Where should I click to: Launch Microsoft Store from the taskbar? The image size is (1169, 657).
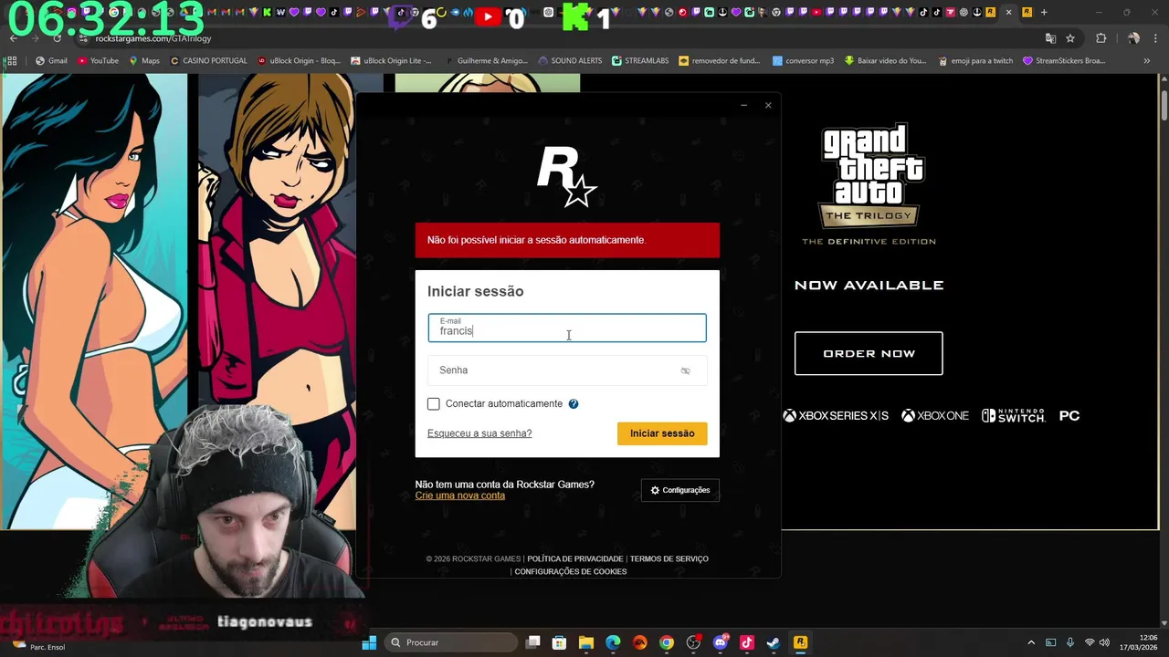pos(560,642)
